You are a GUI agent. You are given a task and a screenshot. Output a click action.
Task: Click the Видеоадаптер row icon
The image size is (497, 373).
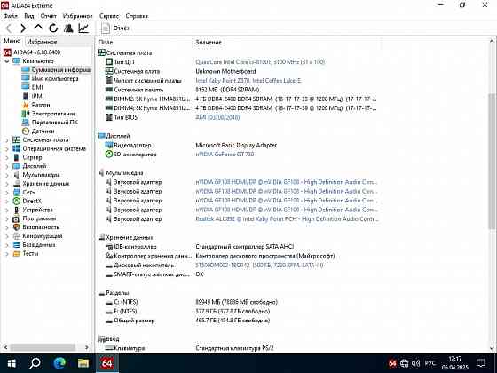[x=109, y=145]
